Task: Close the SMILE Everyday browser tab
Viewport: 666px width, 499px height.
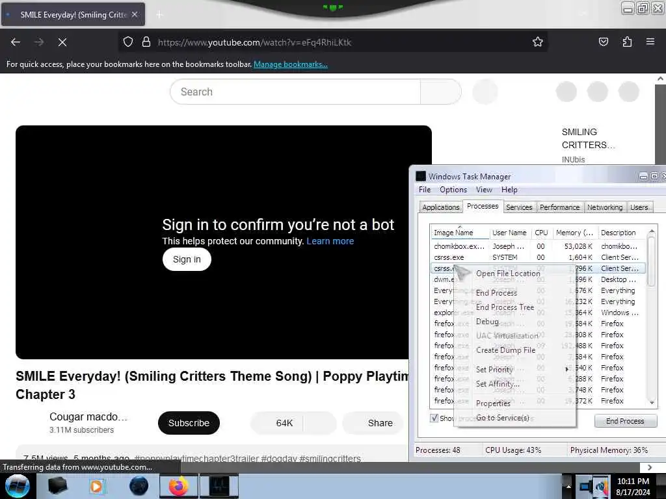Action: pyautogui.click(x=135, y=14)
